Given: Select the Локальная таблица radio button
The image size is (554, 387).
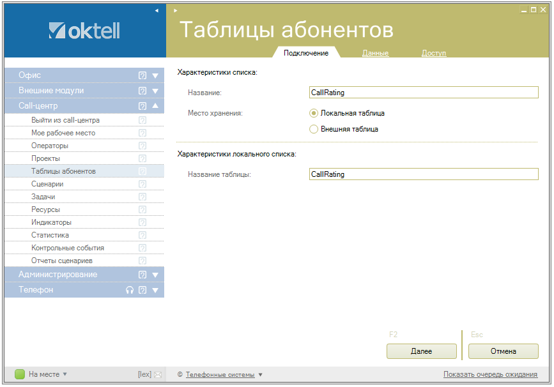Looking at the screenshot, I should click(313, 113).
